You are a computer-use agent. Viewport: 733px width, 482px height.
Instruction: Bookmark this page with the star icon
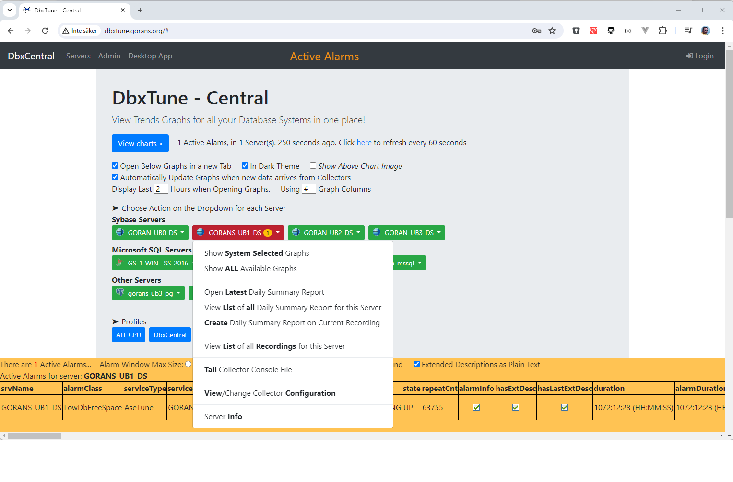tap(552, 31)
